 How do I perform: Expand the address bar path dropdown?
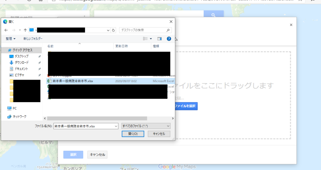(x=108, y=30)
